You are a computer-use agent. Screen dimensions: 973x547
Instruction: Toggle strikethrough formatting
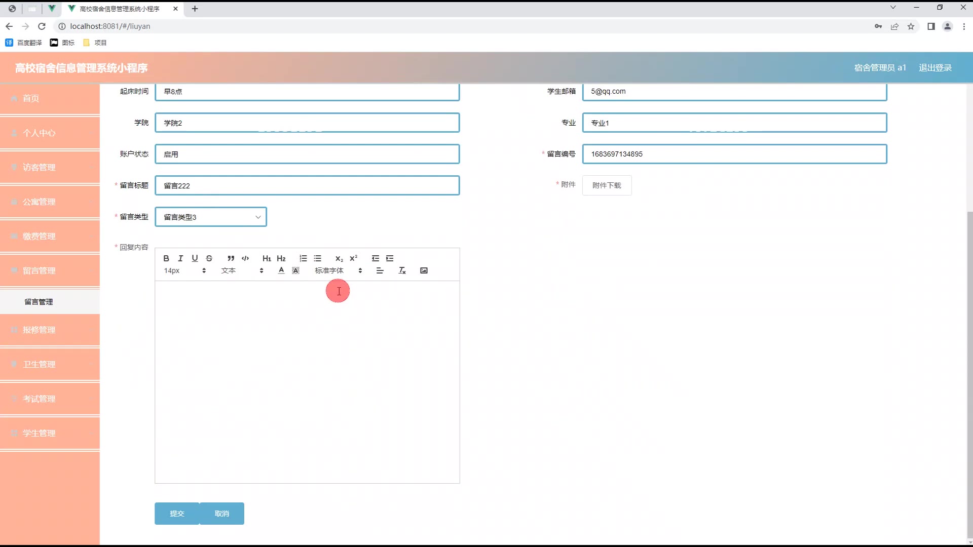(x=209, y=258)
